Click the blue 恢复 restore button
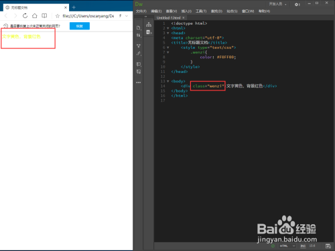The width and height of the screenshot is (335, 251). click(80, 26)
